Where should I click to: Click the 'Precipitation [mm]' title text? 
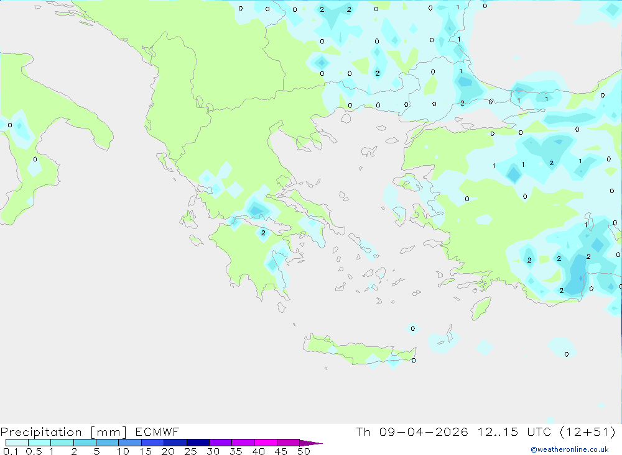[x=63, y=432]
